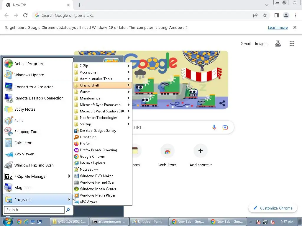This screenshot has height=226, width=302.
Task: Click the Chrome reload button
Action: click(x=25, y=15)
